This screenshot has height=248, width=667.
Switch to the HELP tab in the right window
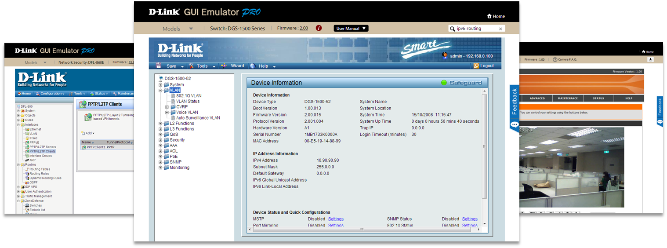629,98
